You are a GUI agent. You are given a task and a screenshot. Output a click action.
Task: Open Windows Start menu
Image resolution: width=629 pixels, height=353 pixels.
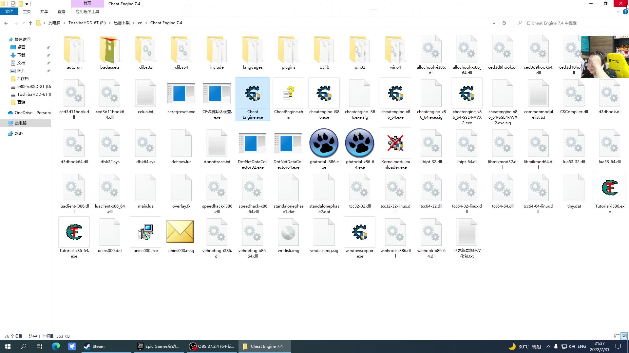click(8, 346)
